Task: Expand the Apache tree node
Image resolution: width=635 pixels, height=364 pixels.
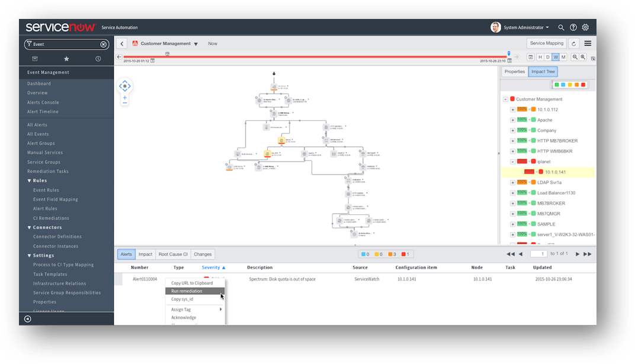Action: pos(513,120)
